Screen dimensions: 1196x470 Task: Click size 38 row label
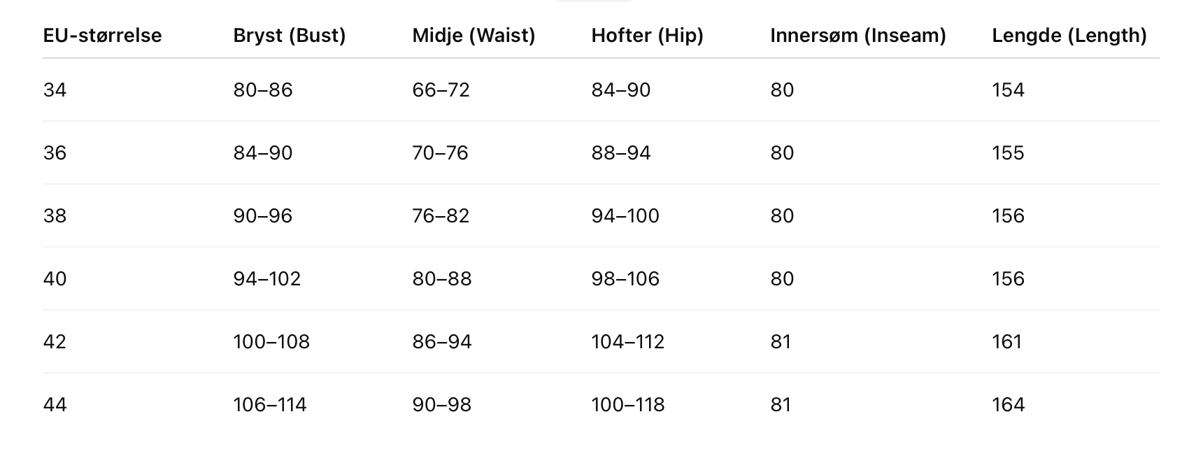pos(55,216)
